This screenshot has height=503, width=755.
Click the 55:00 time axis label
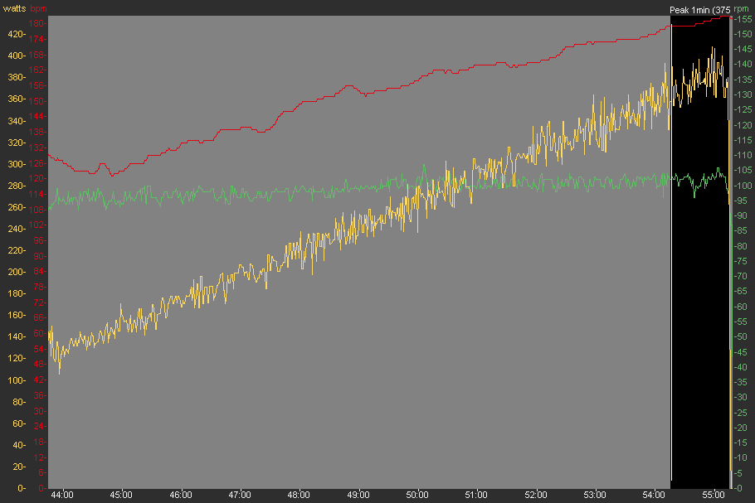pyautogui.click(x=714, y=495)
